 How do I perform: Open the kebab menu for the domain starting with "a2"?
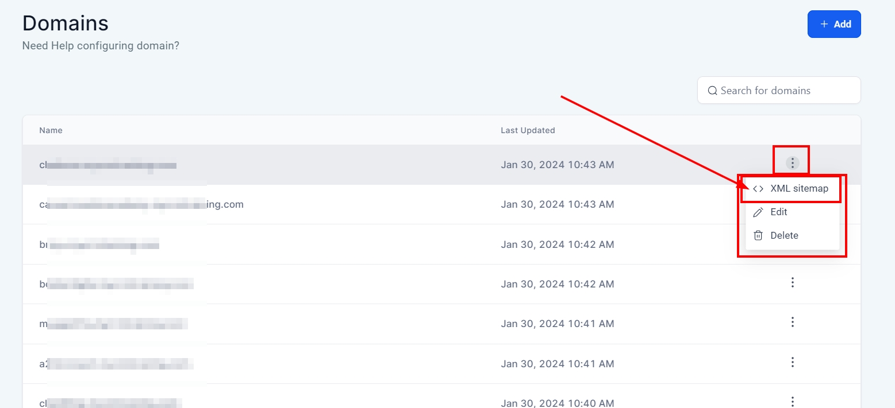792,362
